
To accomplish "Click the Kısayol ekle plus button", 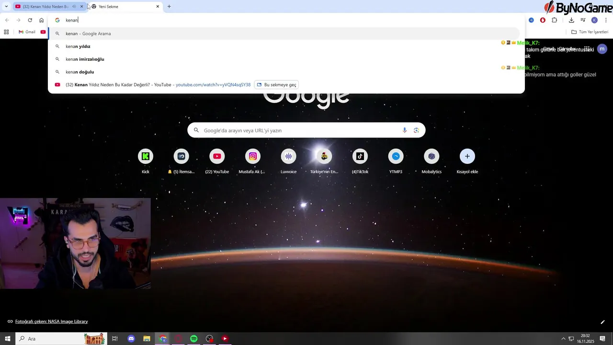I will click(x=467, y=156).
